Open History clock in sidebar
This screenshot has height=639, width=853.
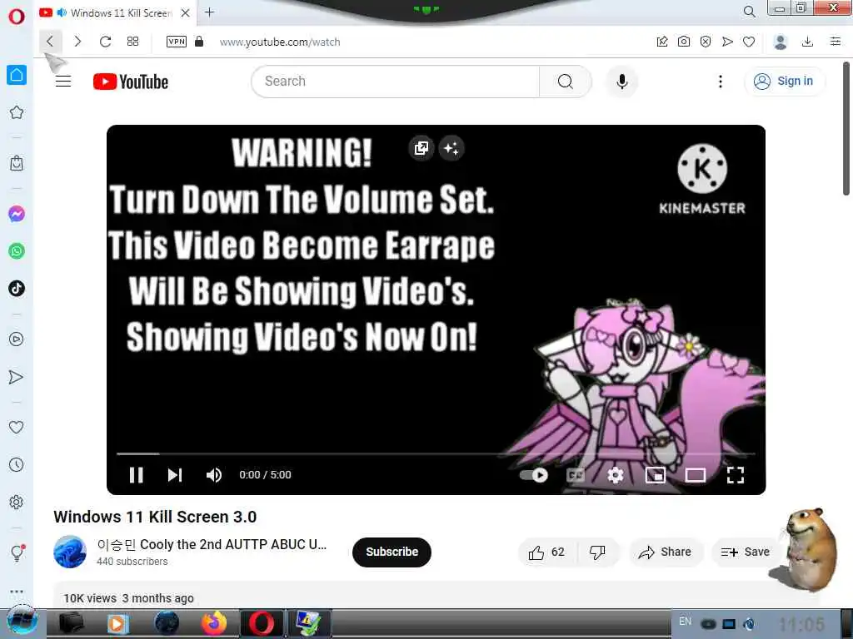(17, 464)
